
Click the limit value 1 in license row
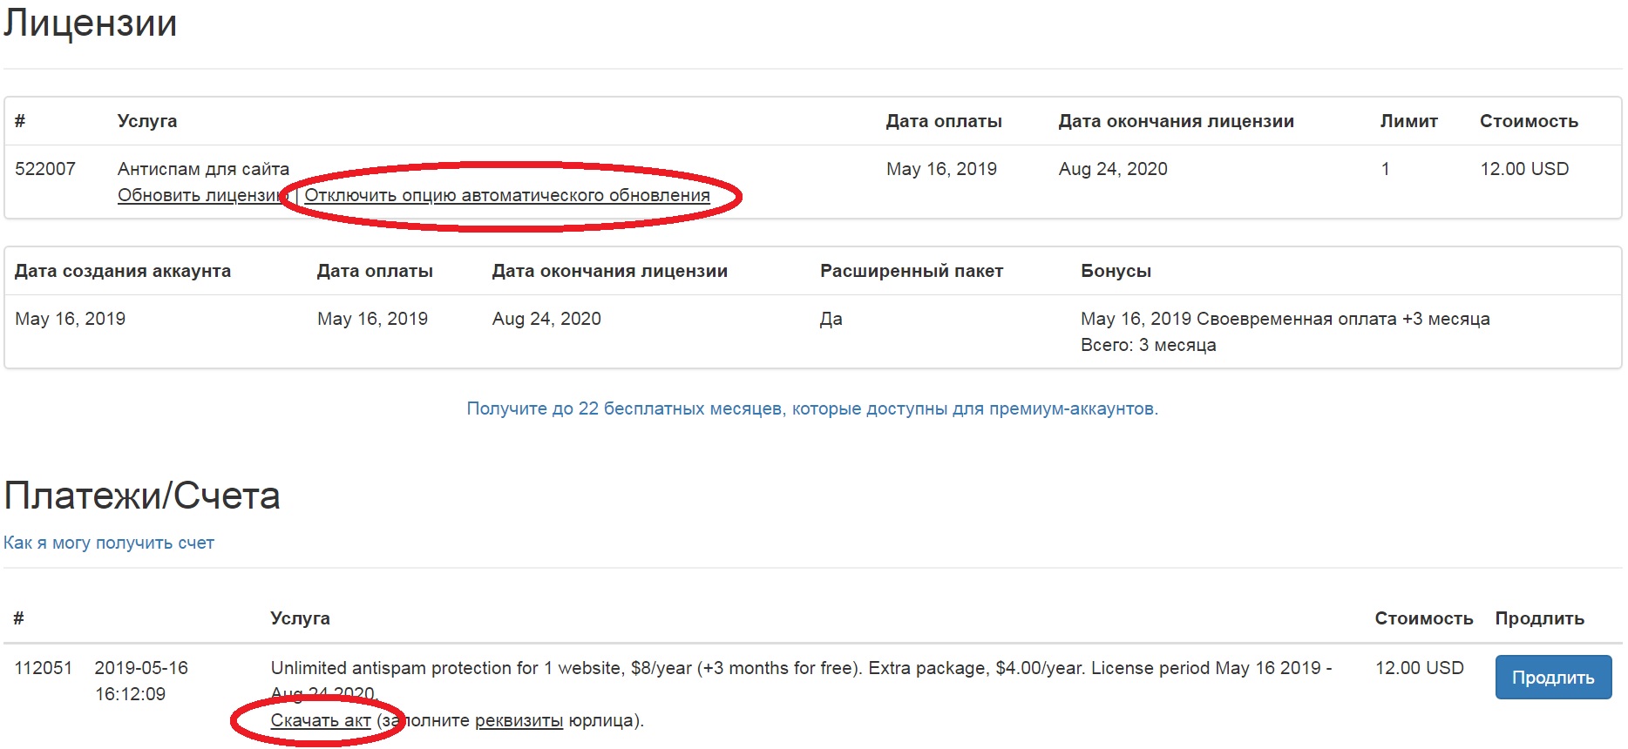pyautogui.click(x=1385, y=169)
